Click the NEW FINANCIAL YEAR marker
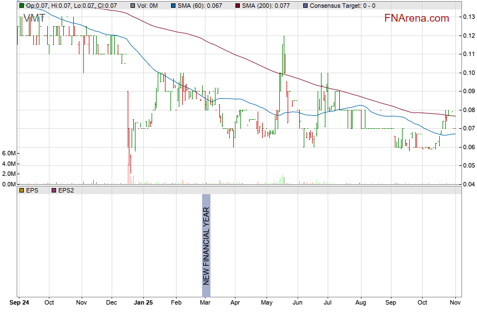 click(206, 246)
